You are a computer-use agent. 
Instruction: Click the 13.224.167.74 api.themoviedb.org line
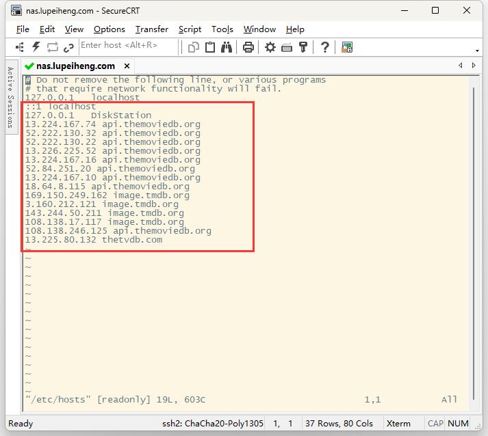[x=113, y=124]
